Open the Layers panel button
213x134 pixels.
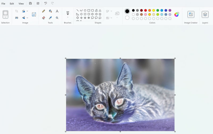tap(205, 14)
